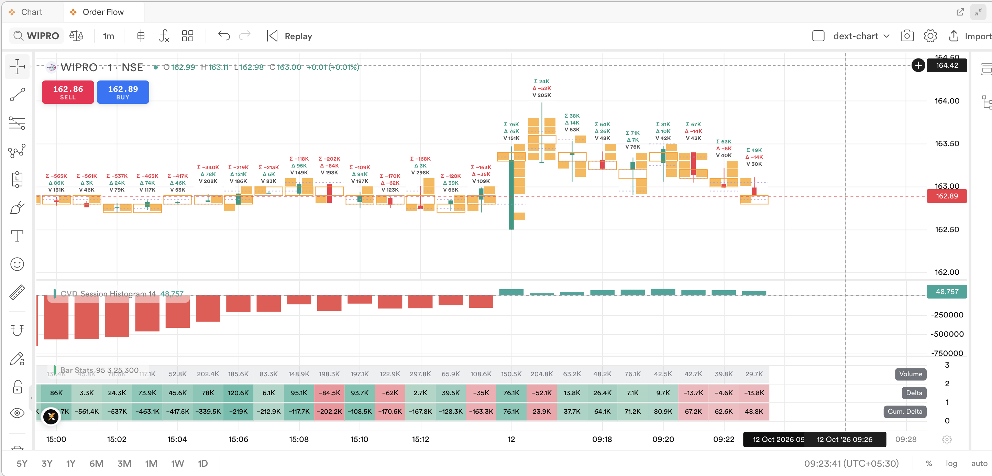Toggle lock all drawing tools
The height and width of the screenshot is (476, 992).
point(17,387)
